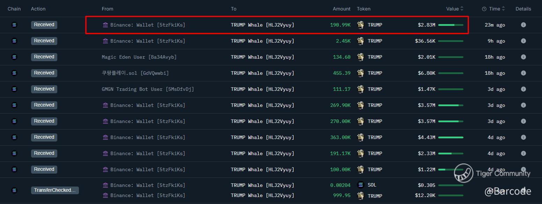Viewport: 542px width, 204px height.
Task: Click TRUMP token icon on 363.00K row
Action: click(360, 137)
